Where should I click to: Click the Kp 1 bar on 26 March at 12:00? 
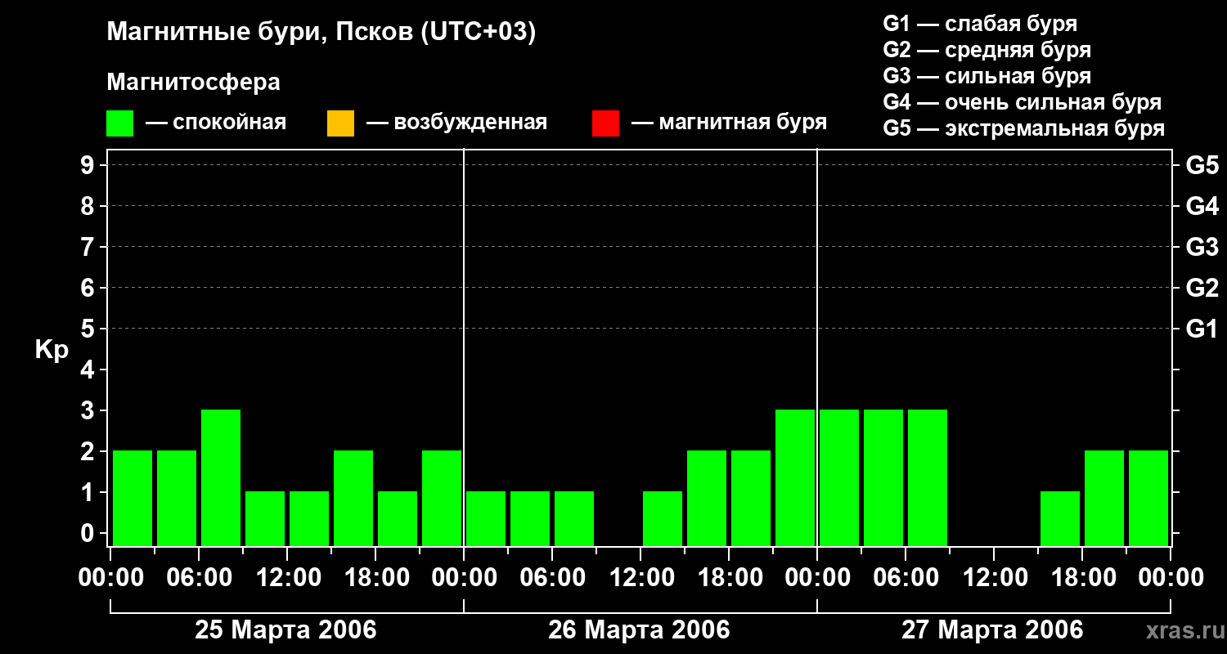663,518
